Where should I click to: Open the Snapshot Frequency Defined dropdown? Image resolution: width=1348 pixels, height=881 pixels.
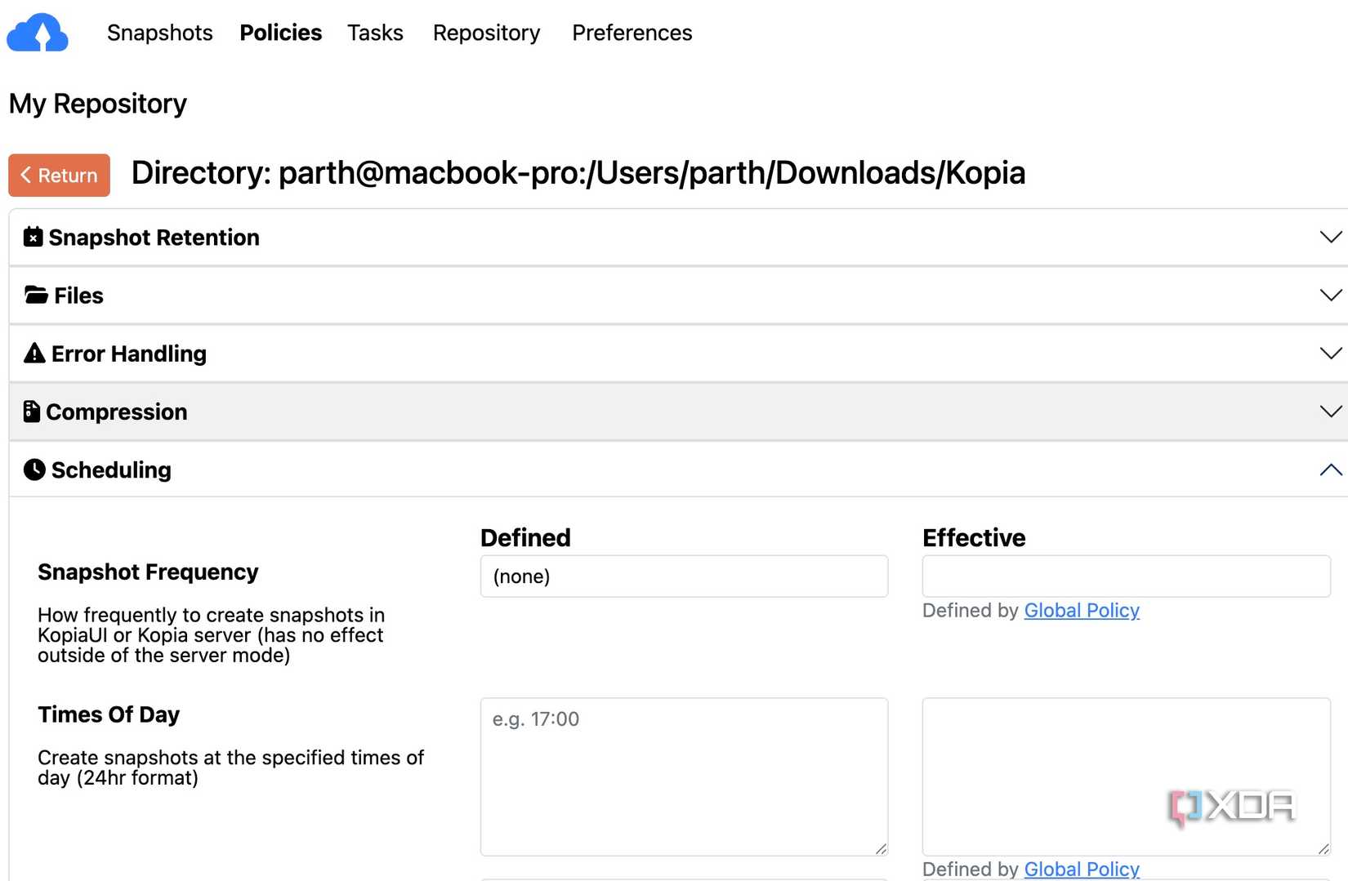pyautogui.click(x=684, y=576)
